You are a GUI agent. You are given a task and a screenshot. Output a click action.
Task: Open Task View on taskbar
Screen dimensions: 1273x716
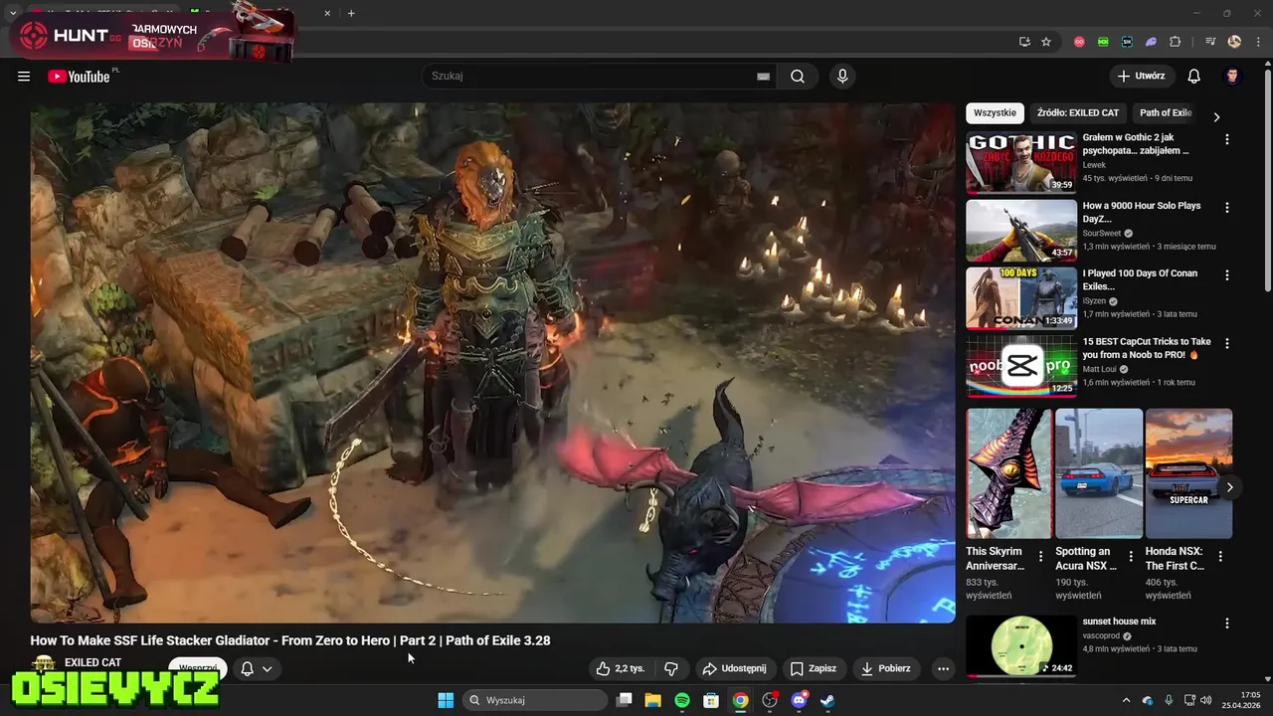(625, 700)
